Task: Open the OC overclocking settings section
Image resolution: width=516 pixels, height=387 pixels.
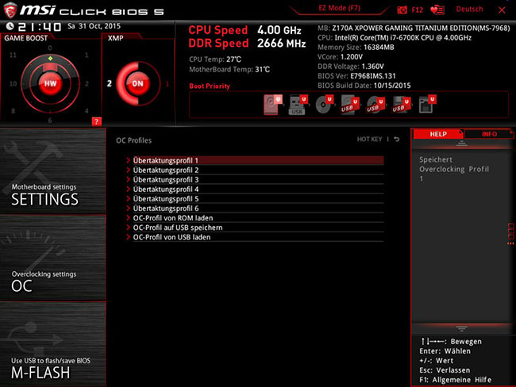Action: pos(52,258)
